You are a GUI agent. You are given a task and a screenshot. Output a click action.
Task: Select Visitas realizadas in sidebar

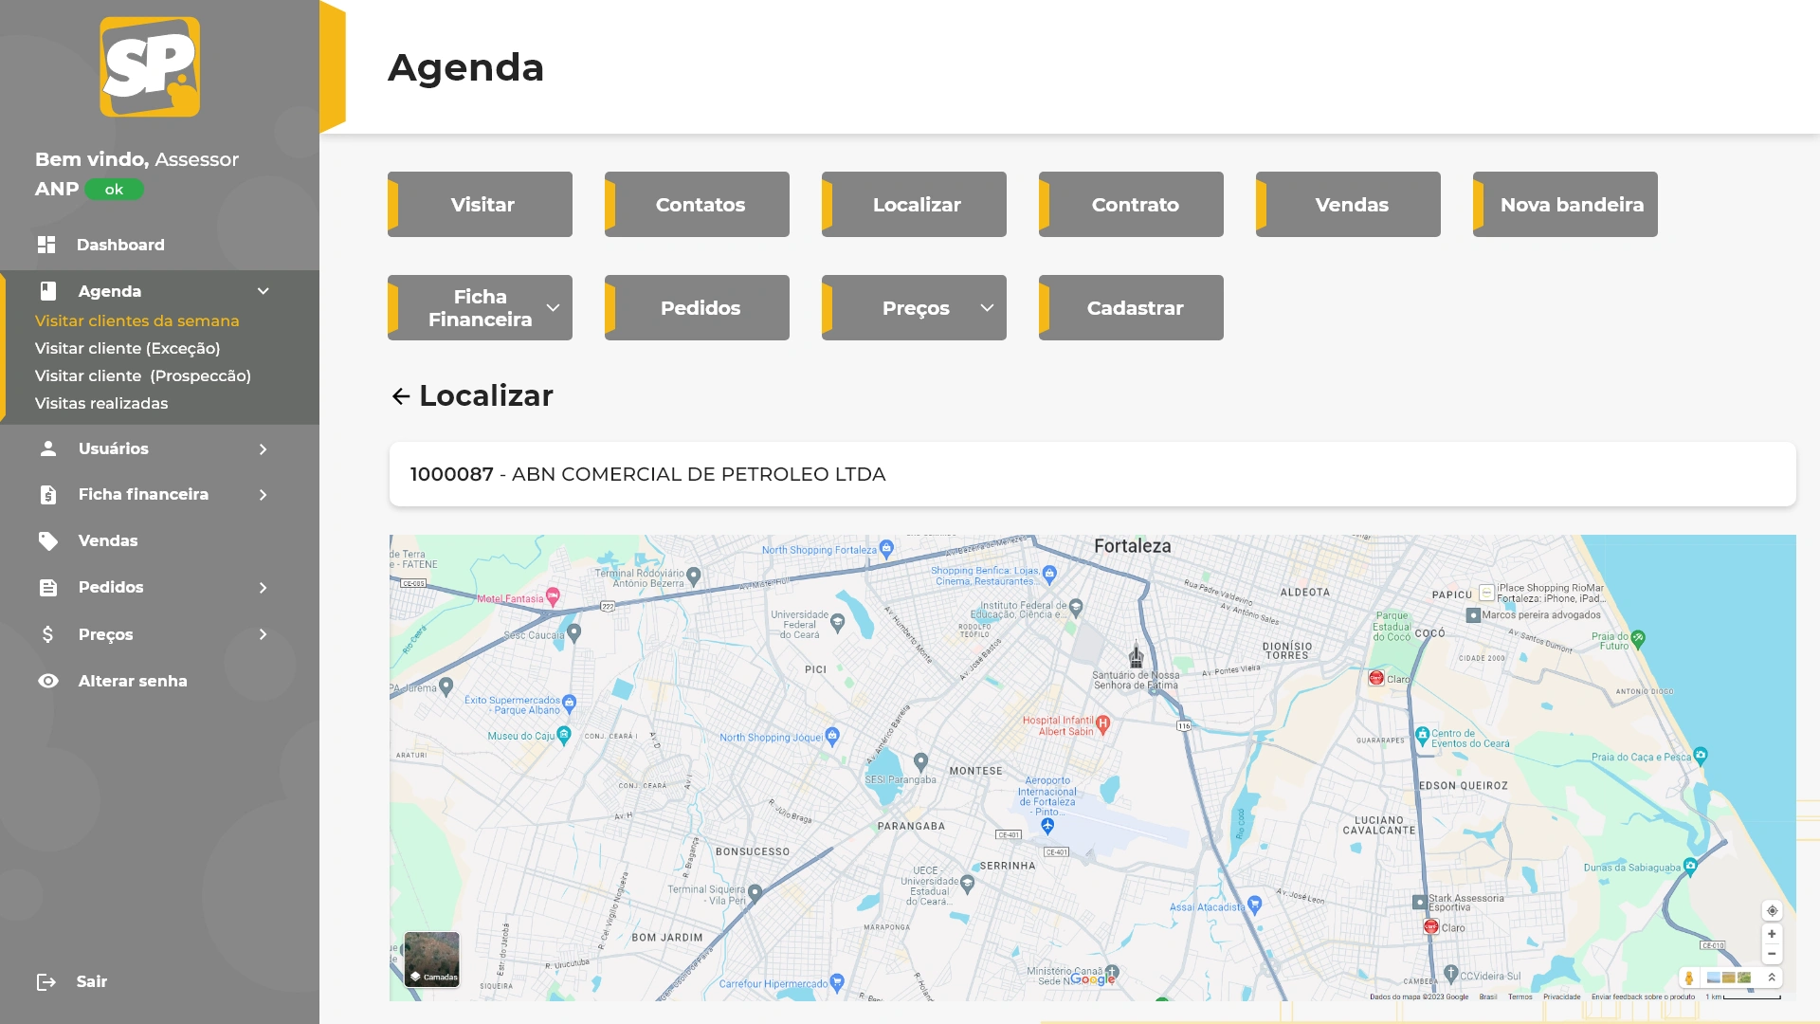[101, 403]
